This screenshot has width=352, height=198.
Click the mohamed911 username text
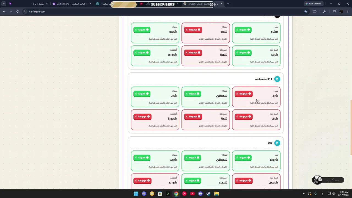click(x=263, y=79)
